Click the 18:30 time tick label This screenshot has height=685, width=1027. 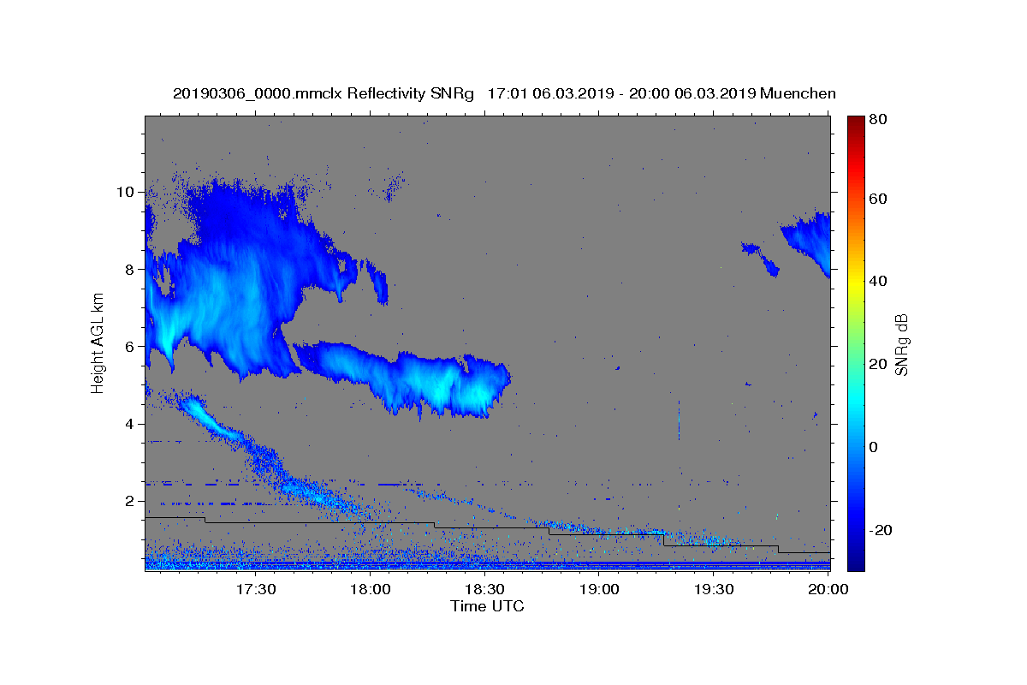484,589
